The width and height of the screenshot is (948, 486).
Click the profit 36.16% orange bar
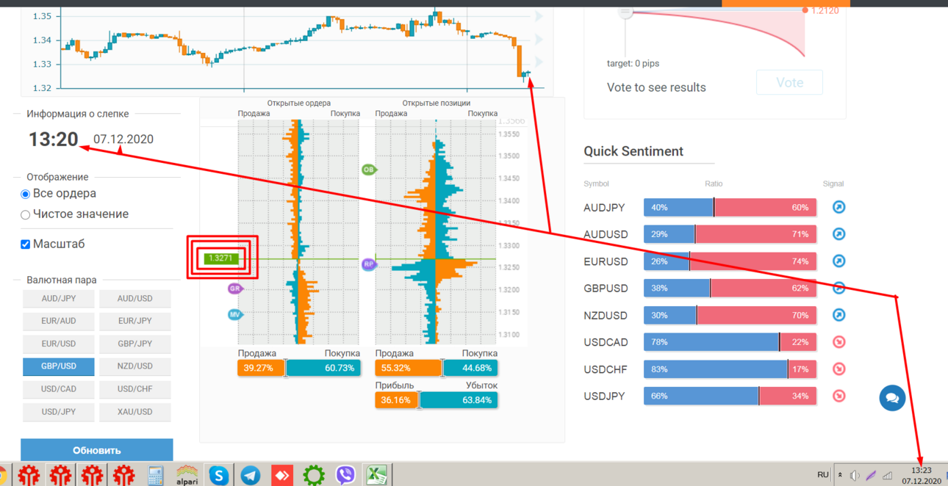pos(397,400)
